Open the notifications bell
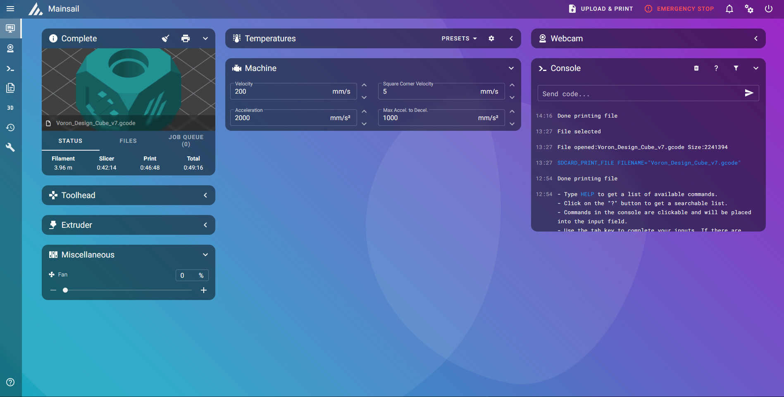Viewport: 784px width, 397px height. click(729, 9)
